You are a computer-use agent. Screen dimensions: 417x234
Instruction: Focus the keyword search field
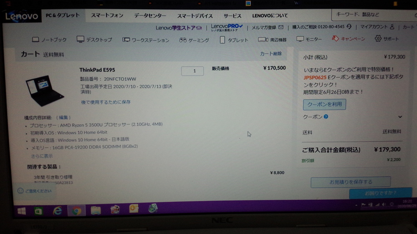[374, 15]
